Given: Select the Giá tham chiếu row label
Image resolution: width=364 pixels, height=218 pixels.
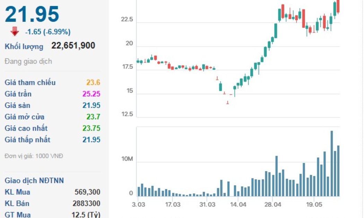Looking at the screenshot, I should pyautogui.click(x=30, y=82).
